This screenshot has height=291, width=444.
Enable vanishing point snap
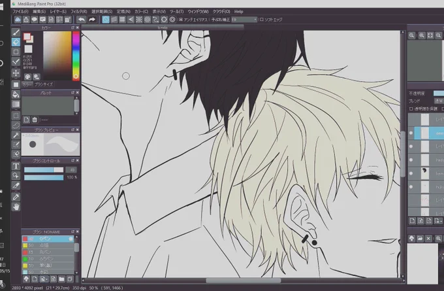[x=131, y=20]
